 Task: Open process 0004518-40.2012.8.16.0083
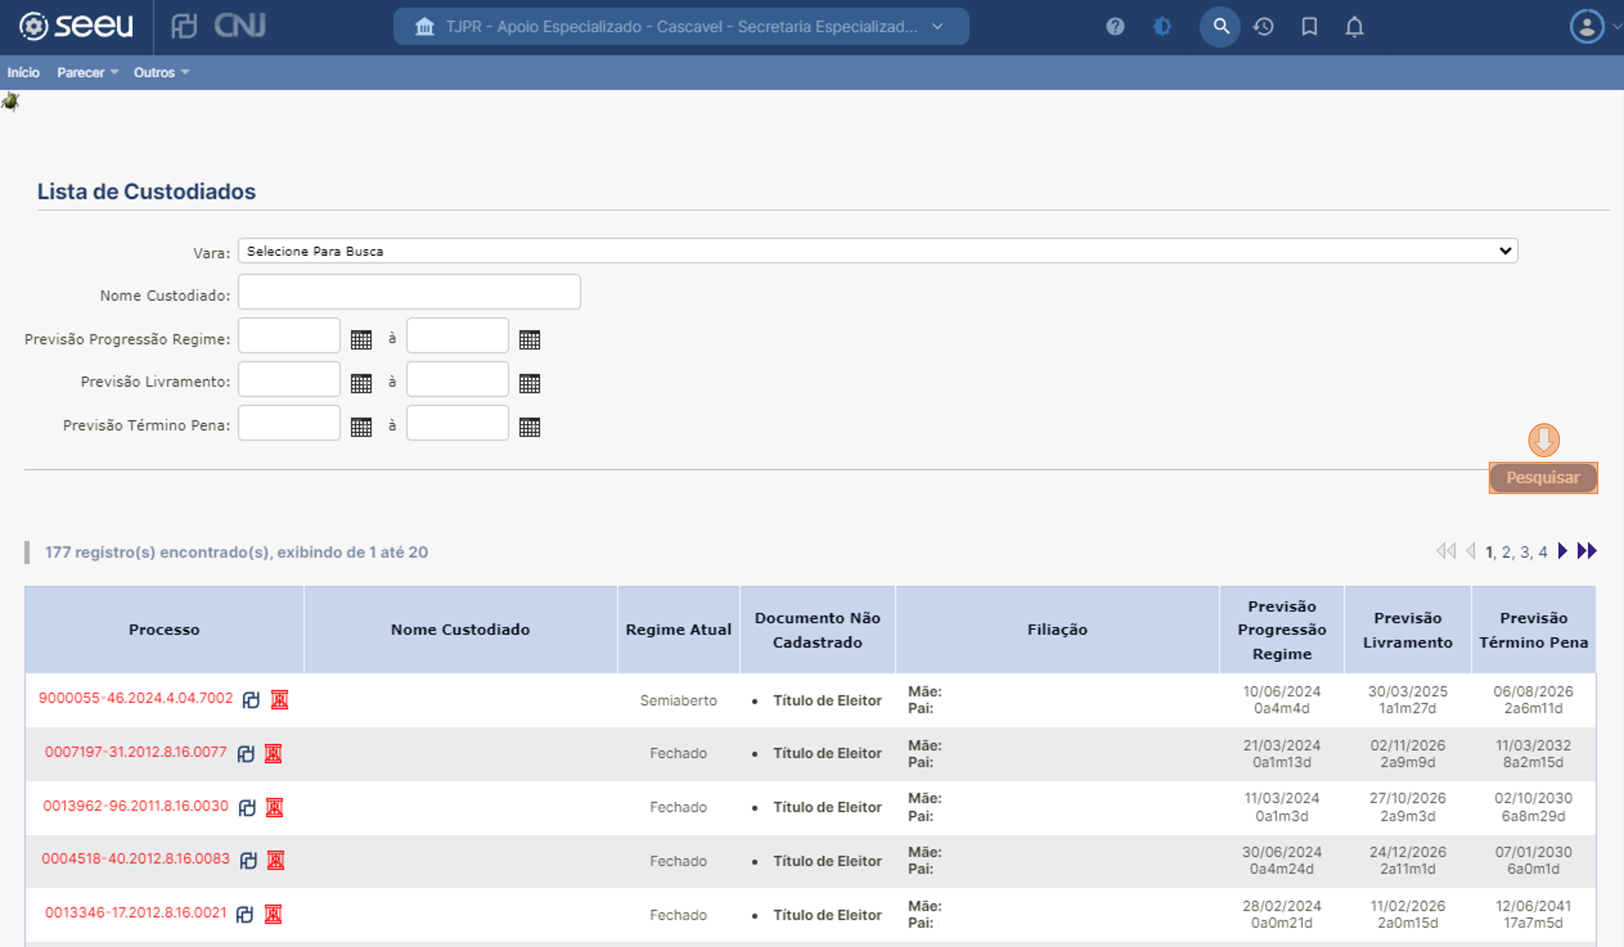click(x=136, y=859)
